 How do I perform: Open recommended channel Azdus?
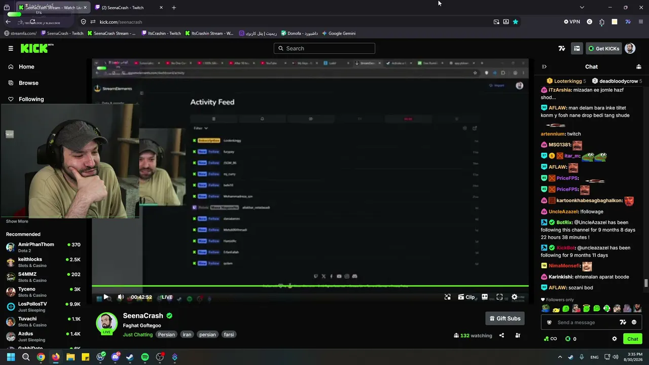44,337
